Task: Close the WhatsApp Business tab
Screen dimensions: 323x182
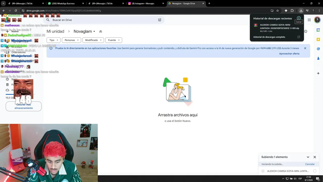Action: pyautogui.click(x=83, y=4)
